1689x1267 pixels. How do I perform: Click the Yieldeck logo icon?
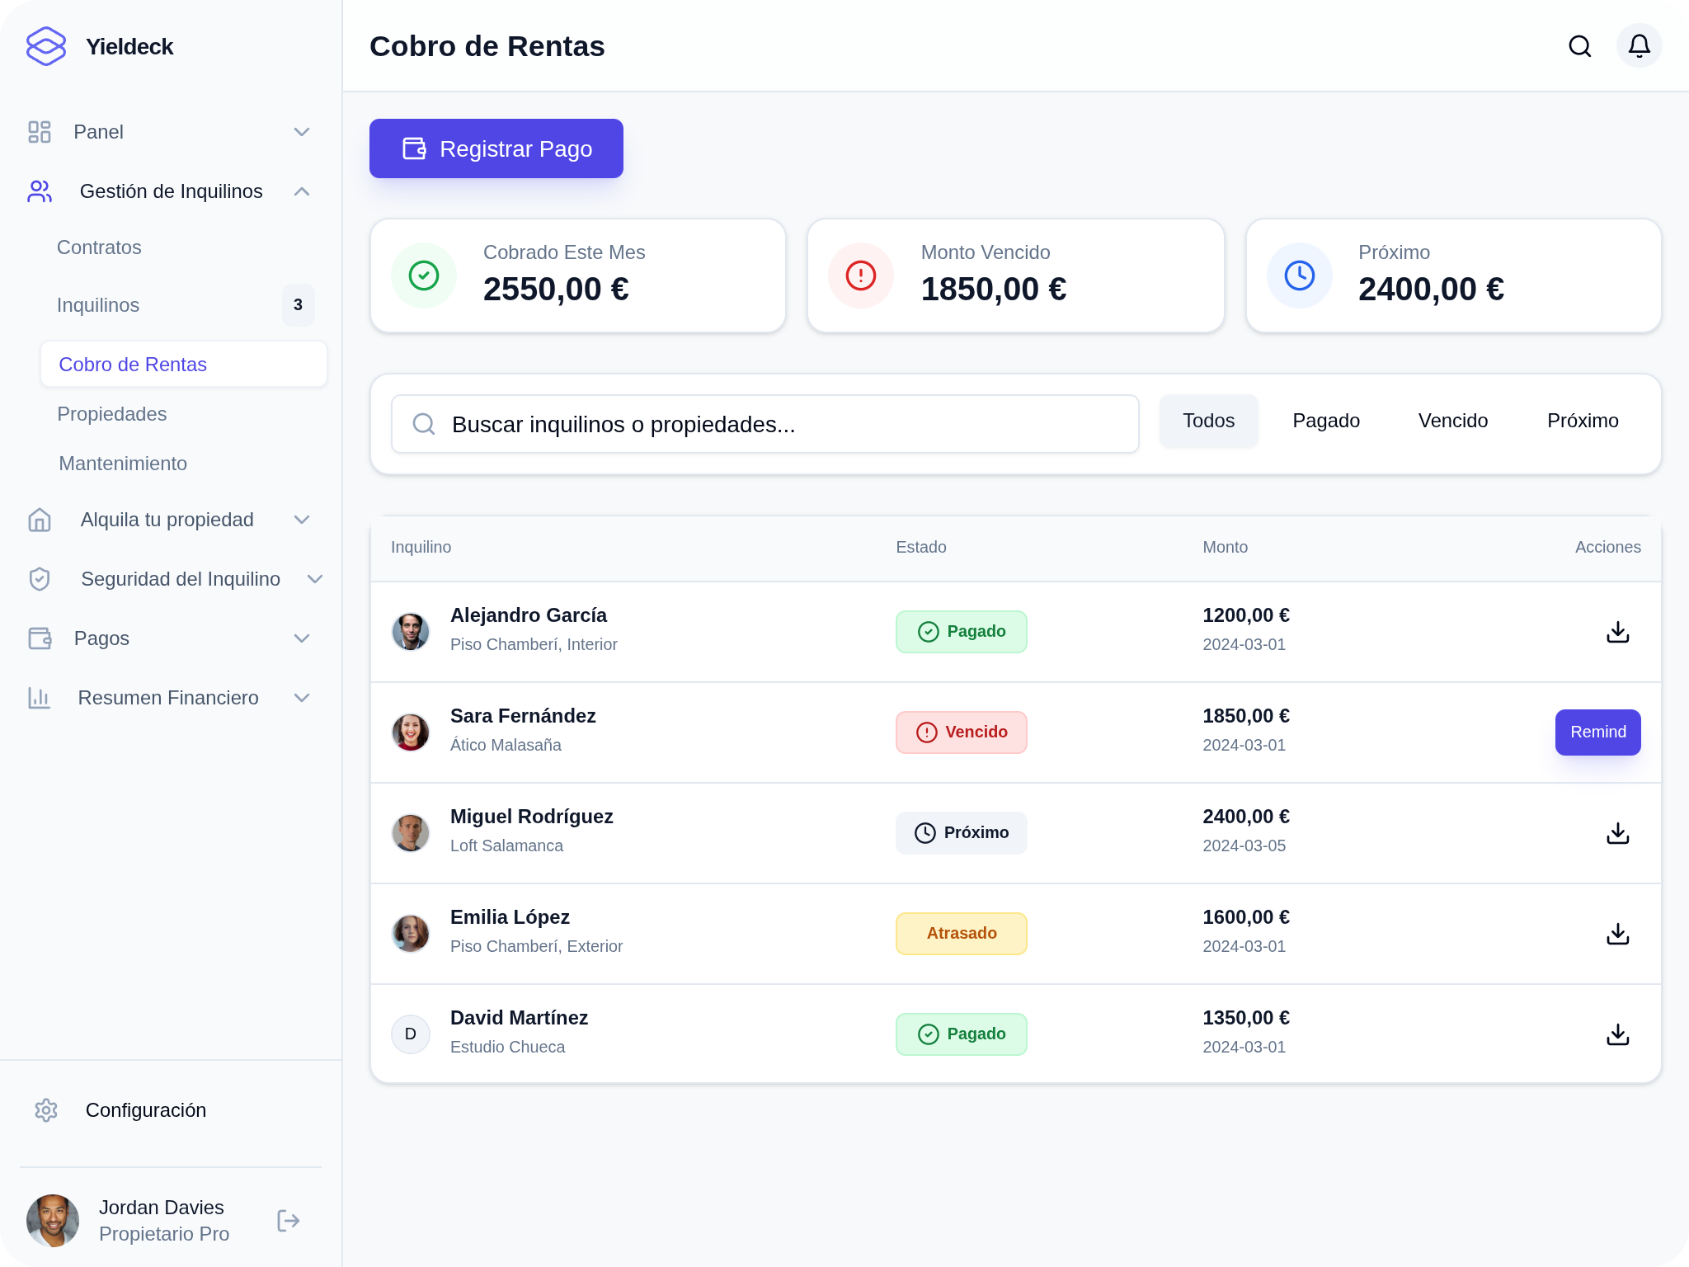click(x=45, y=46)
